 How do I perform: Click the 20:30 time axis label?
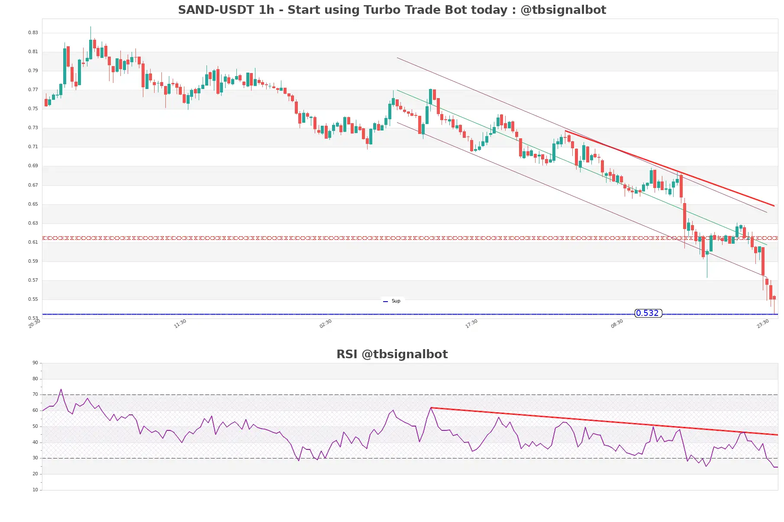tap(34, 324)
